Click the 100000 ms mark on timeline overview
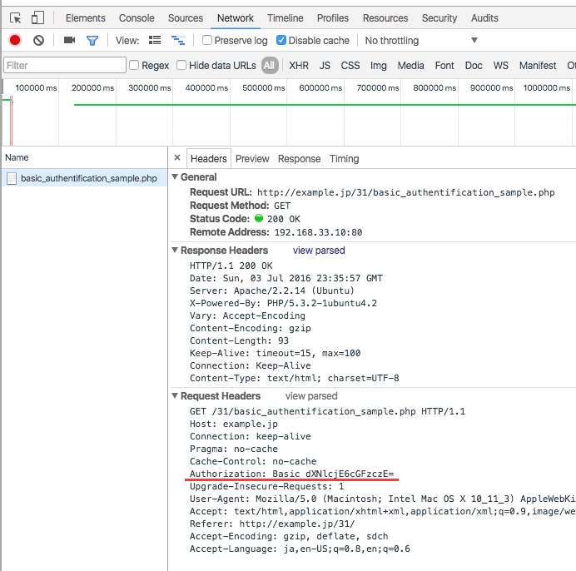This screenshot has width=576, height=571. (36, 88)
